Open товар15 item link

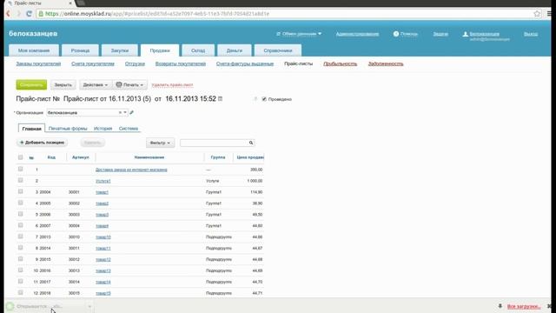103,293
